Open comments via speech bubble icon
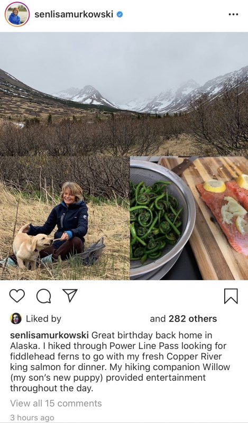This screenshot has height=423, width=248. [43, 296]
